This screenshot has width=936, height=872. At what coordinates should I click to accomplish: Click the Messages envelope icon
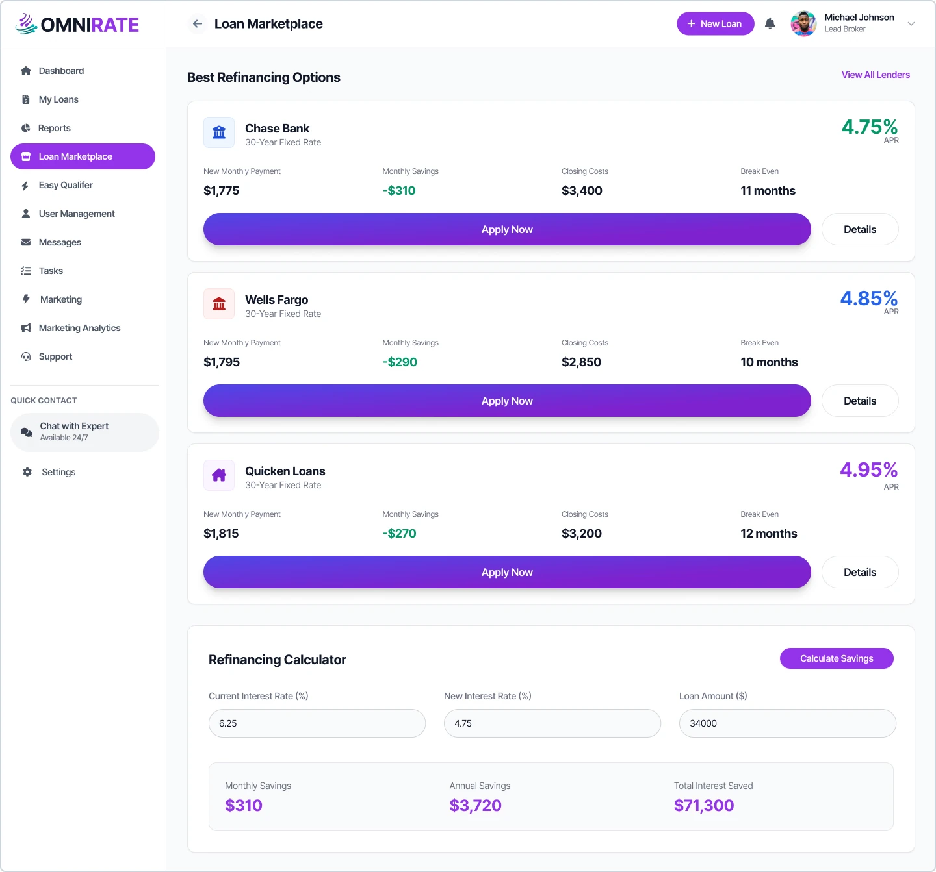(26, 242)
